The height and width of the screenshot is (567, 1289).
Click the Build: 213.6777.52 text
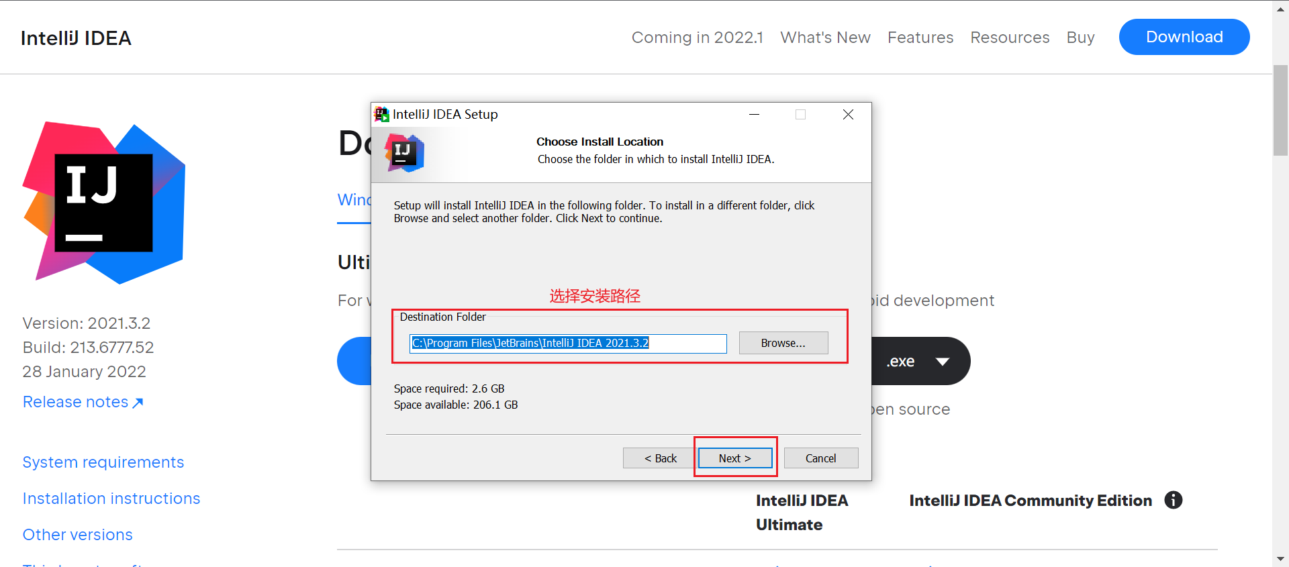(89, 348)
